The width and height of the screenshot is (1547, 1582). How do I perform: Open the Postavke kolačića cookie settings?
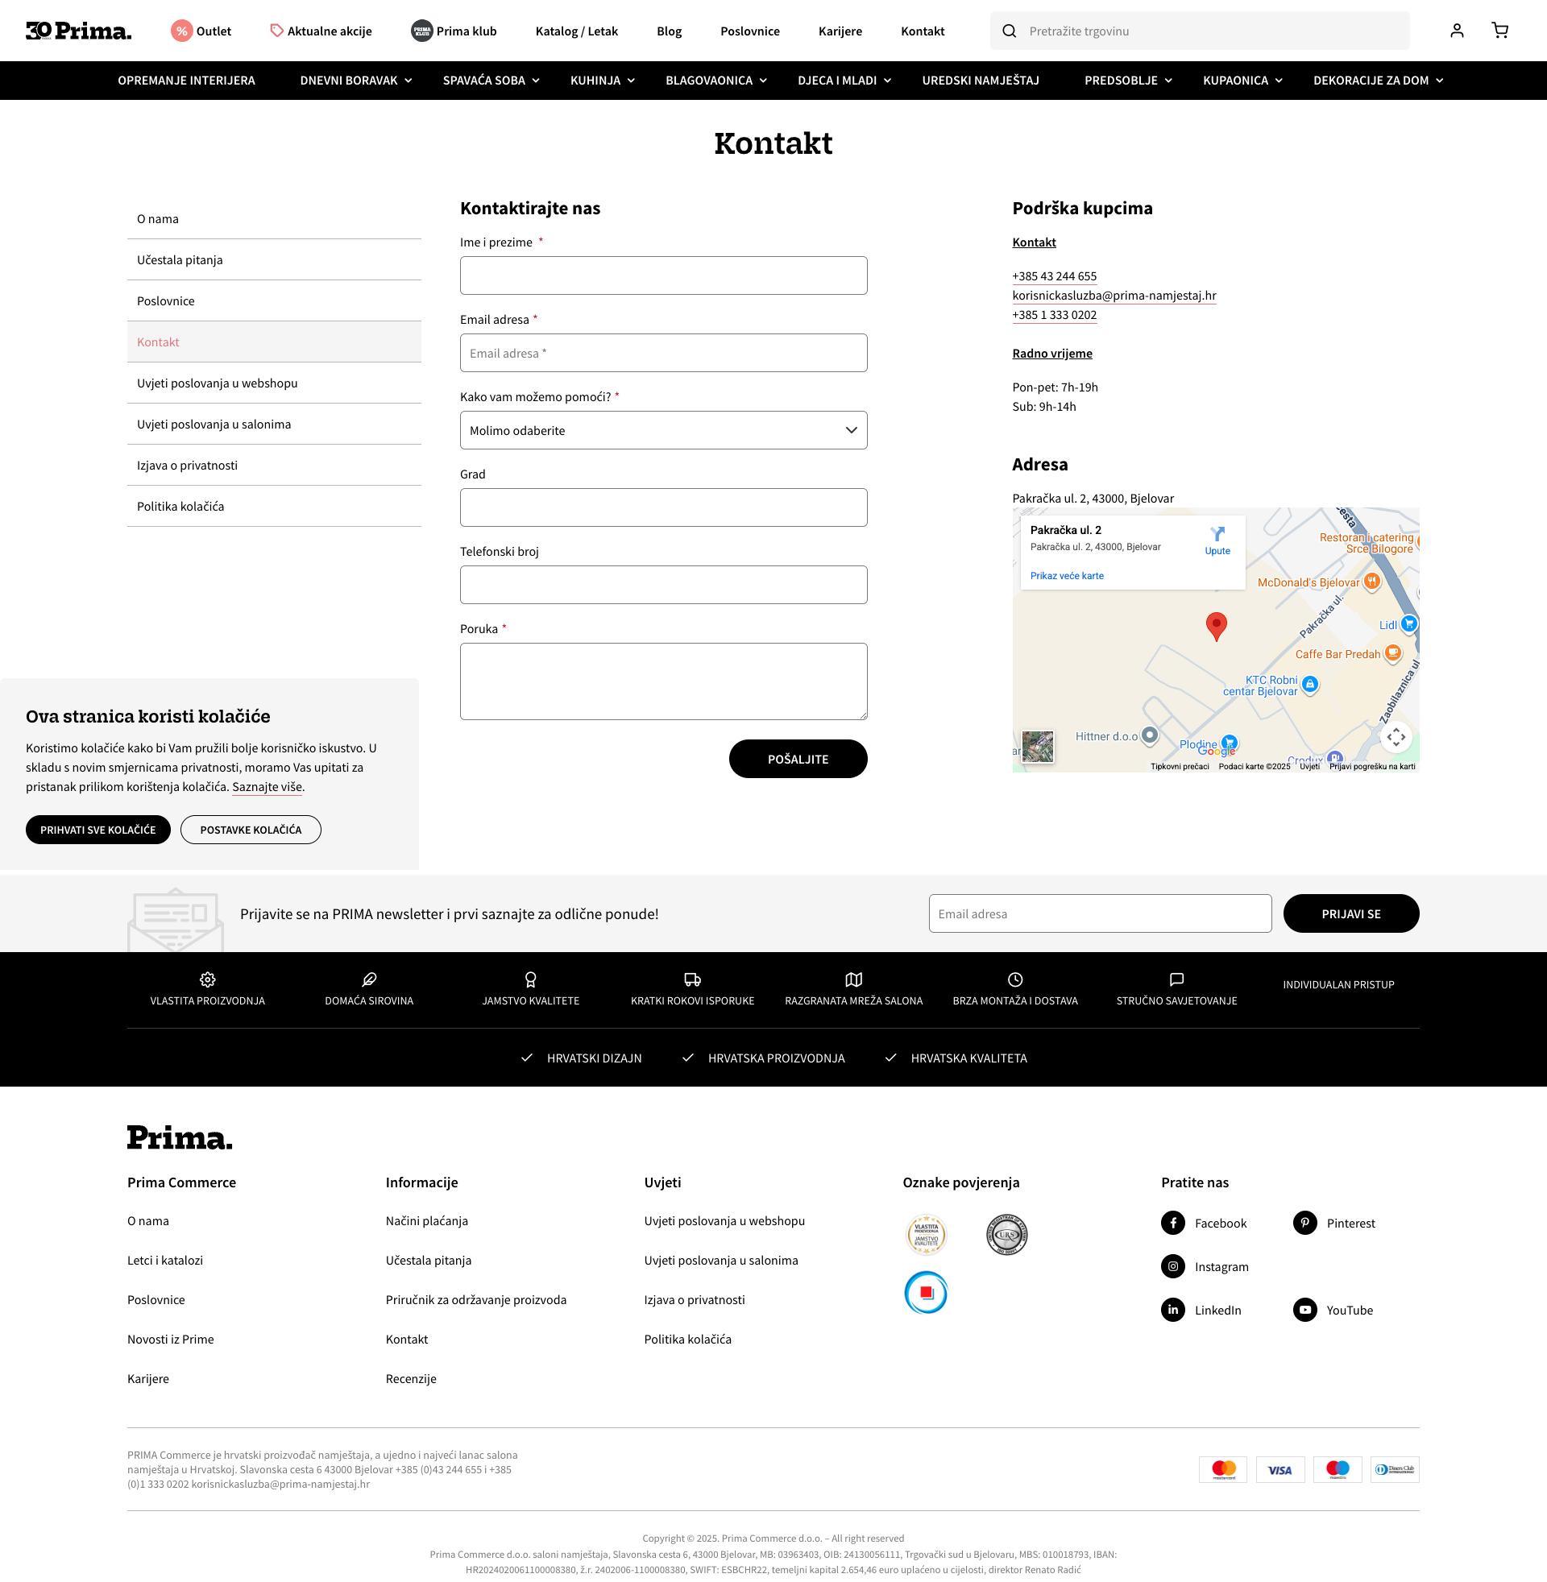click(251, 829)
